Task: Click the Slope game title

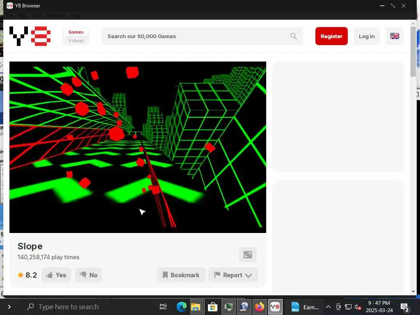Action: 30,246
